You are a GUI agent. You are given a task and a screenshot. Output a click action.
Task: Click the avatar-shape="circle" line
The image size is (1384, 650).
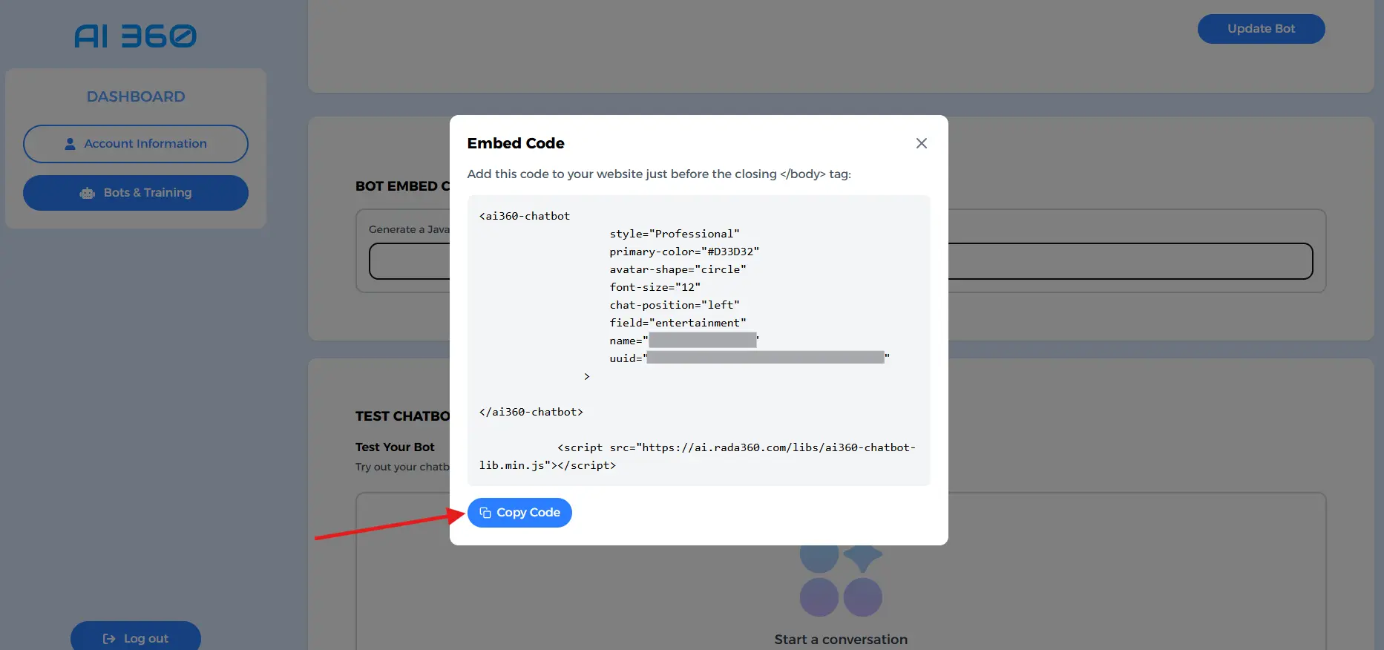(678, 269)
